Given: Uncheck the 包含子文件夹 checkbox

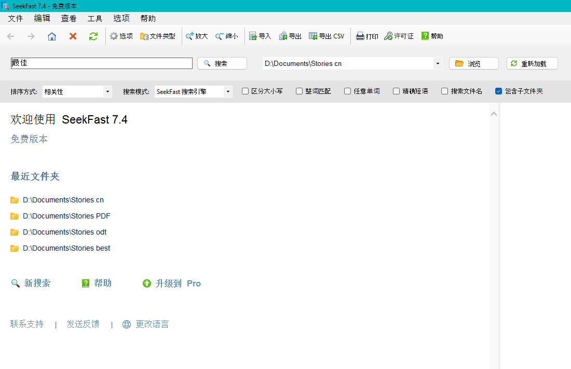Looking at the screenshot, I should (499, 91).
